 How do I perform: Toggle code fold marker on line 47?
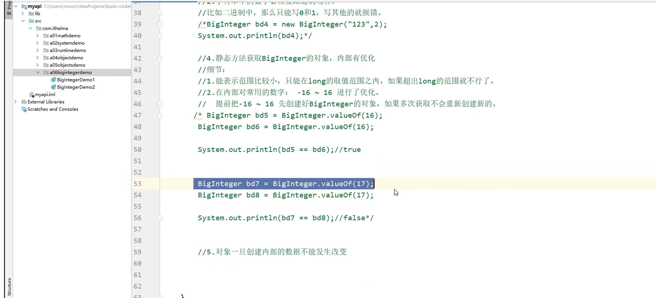pos(160,116)
